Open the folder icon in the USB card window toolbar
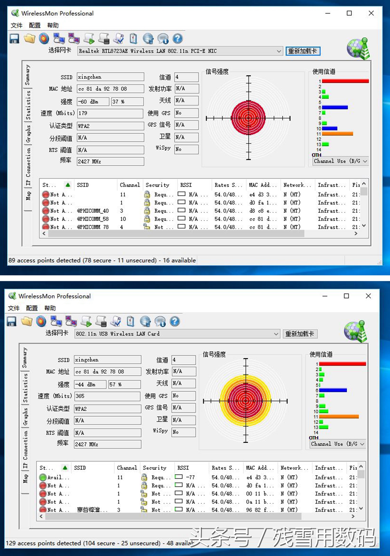This screenshot has width=390, height=556. pyautogui.click(x=27, y=321)
